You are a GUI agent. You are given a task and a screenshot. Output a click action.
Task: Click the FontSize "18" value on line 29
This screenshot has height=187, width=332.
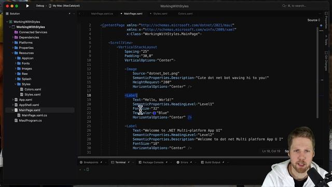pyautogui.click(x=155, y=143)
